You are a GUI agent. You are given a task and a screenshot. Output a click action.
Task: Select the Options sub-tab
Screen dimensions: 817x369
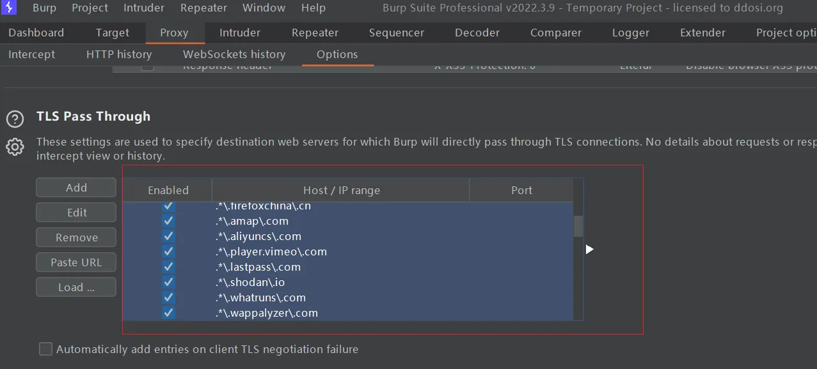[337, 54]
